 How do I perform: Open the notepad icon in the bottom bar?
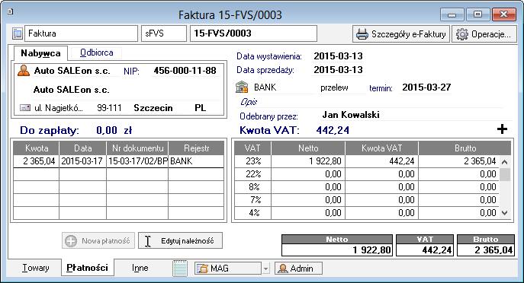[180, 268]
